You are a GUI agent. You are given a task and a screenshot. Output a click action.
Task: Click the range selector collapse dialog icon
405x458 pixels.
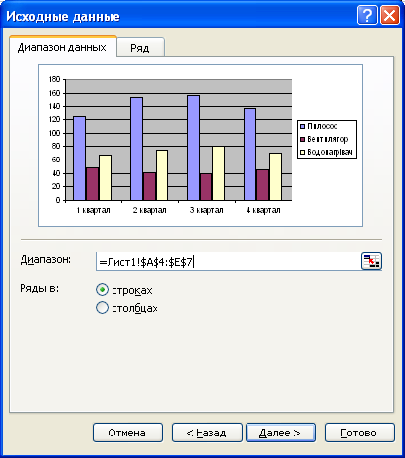(371, 261)
